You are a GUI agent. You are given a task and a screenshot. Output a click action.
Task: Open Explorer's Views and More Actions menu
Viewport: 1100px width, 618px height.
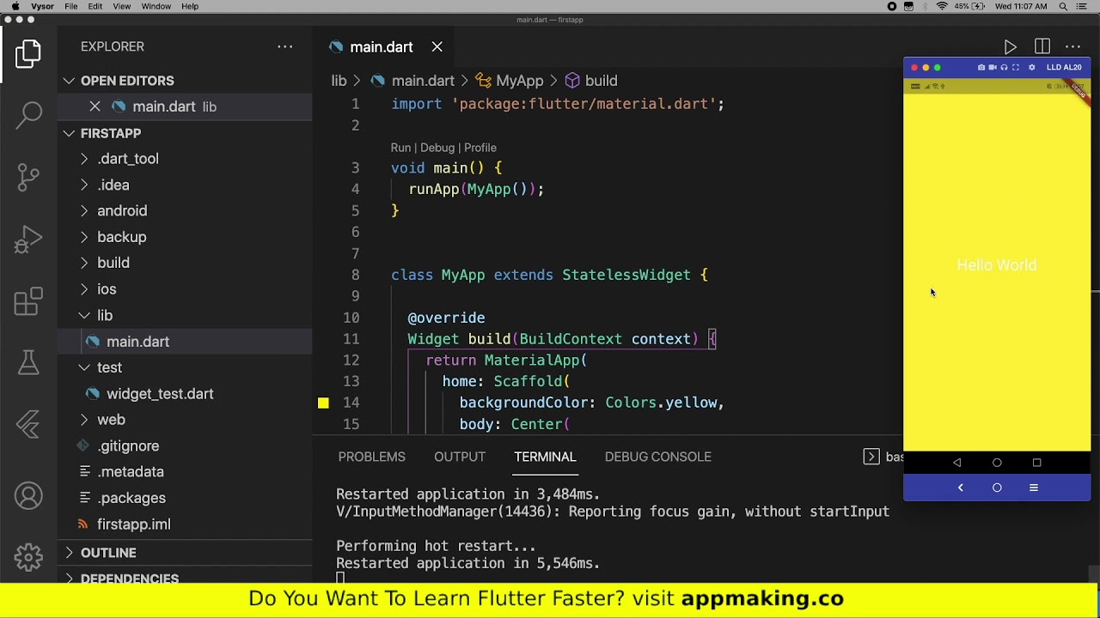coord(285,47)
